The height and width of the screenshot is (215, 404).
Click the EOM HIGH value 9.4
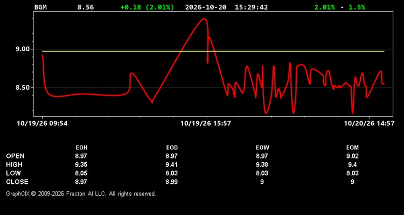tap(352, 164)
